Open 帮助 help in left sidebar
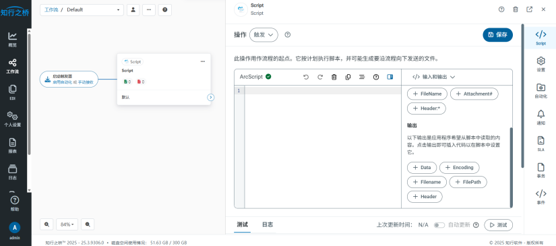 [x=15, y=204]
